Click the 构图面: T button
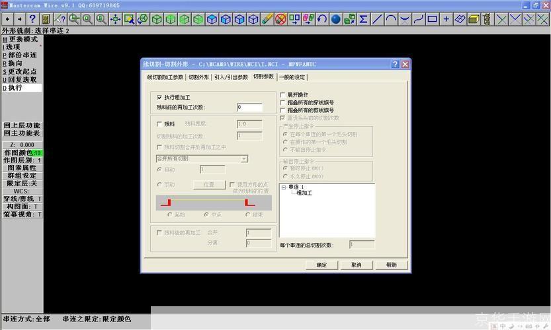This screenshot has height=330, width=551. pyautogui.click(x=22, y=207)
